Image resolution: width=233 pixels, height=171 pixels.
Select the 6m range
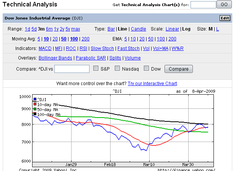tap(49, 29)
